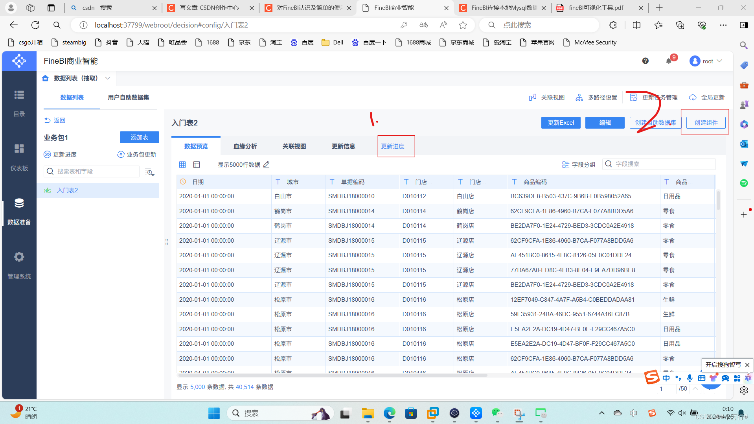Select the 血缘分析 tab
The width and height of the screenshot is (754, 424).
tap(245, 146)
